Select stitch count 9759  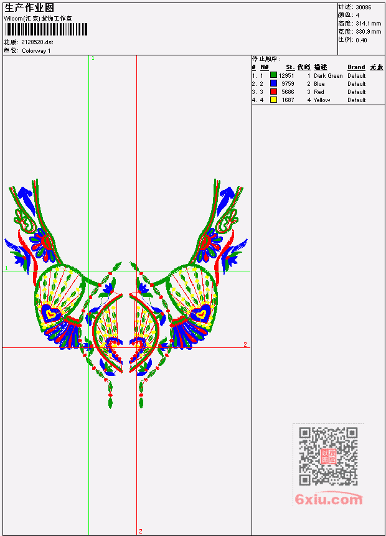pos(288,84)
